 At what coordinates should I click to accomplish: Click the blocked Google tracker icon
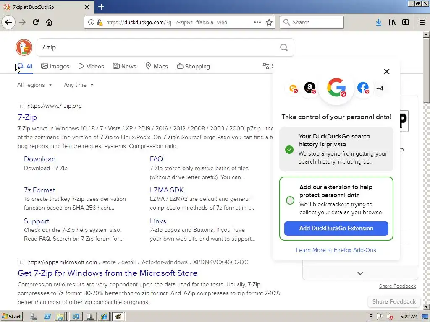[x=336, y=88]
